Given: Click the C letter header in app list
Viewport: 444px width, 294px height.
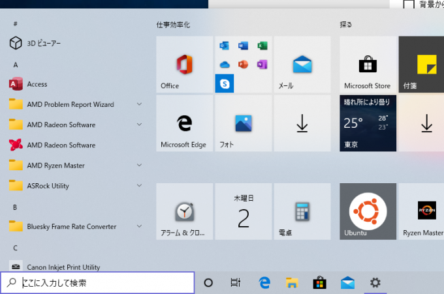Looking at the screenshot, I should click(15, 248).
